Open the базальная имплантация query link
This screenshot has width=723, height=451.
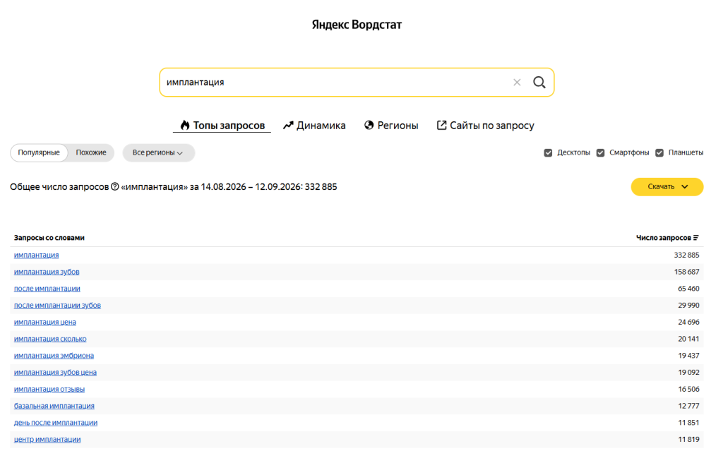coord(54,406)
